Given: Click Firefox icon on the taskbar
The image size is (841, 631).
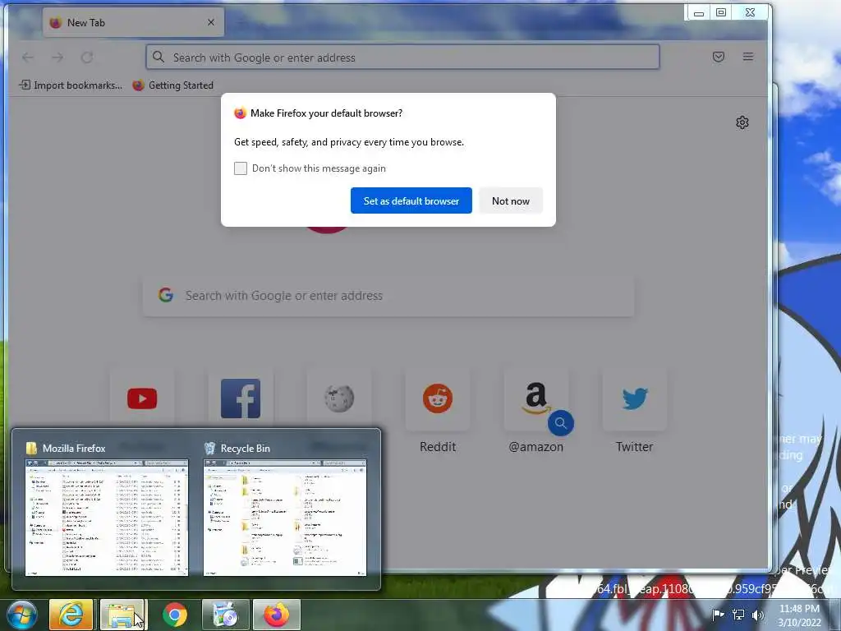Looking at the screenshot, I should (277, 615).
